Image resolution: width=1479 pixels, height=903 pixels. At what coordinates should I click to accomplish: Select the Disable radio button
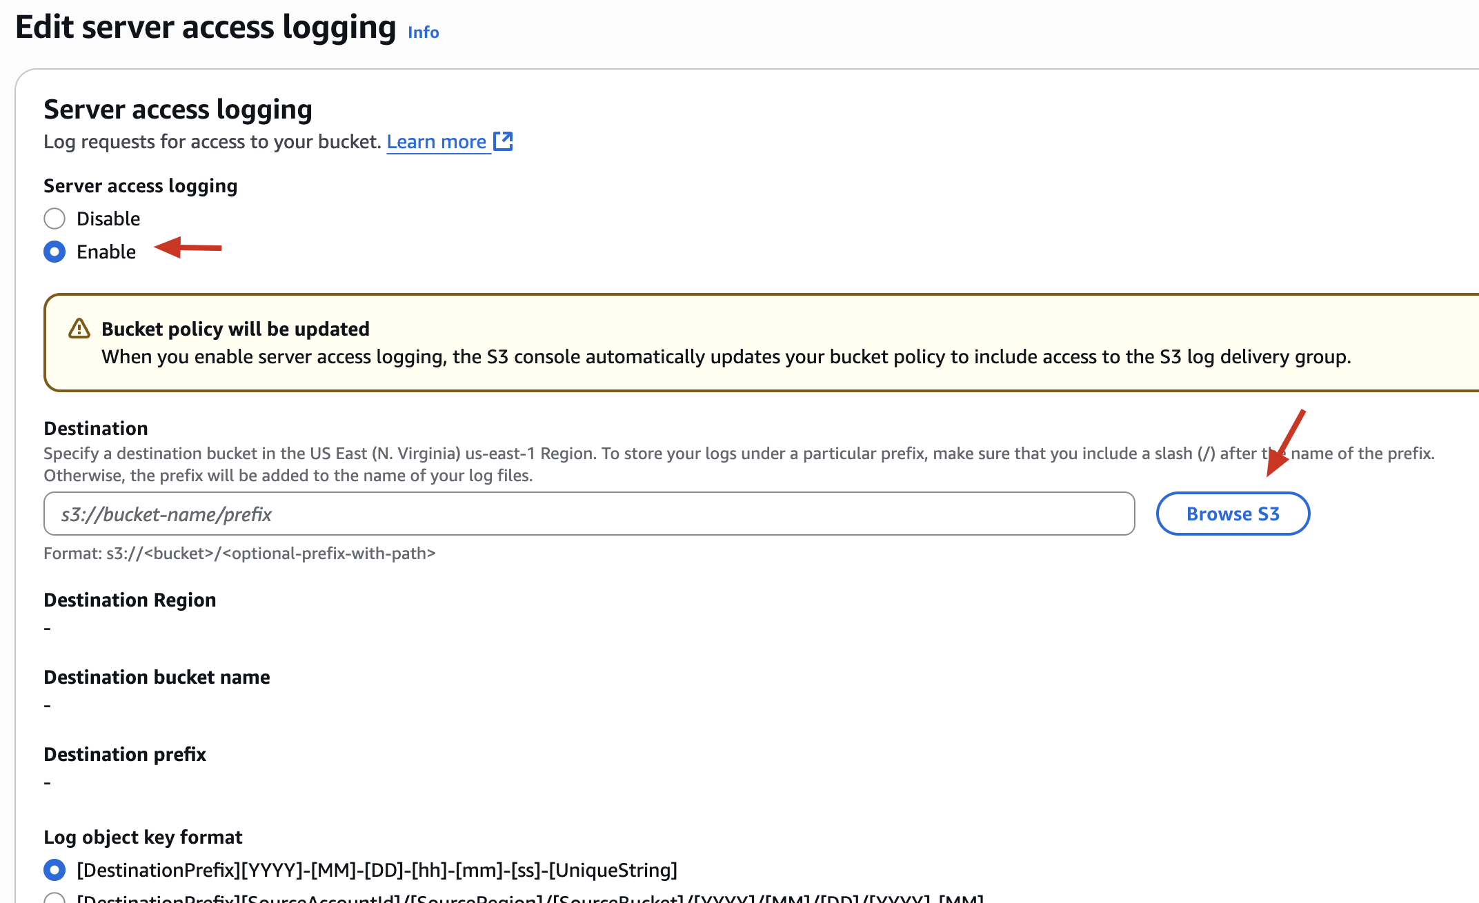tap(54, 219)
